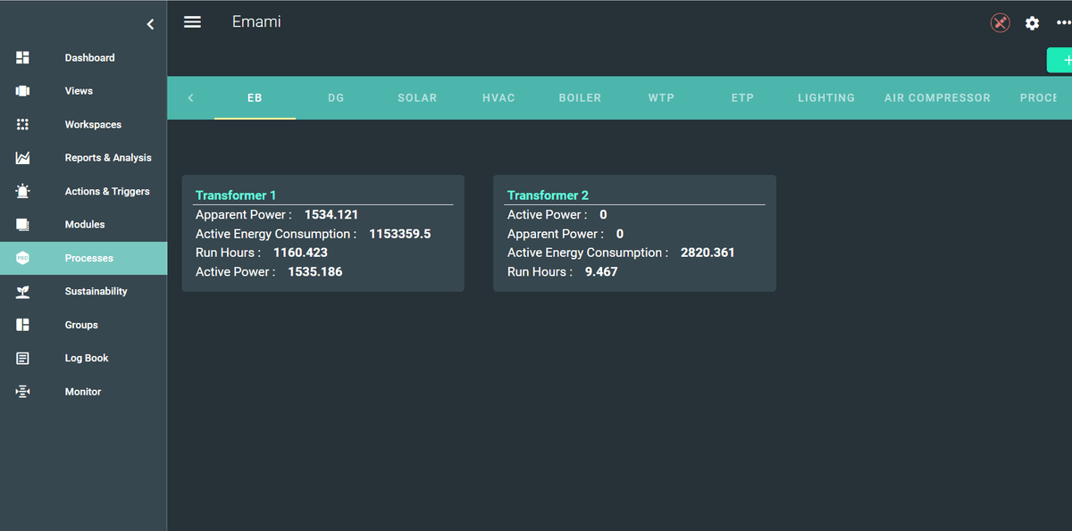
Task: Click the Views icon in sidebar
Action: 23,91
